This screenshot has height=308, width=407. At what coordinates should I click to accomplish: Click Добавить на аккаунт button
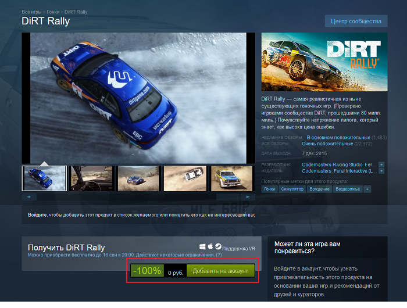[220, 271]
